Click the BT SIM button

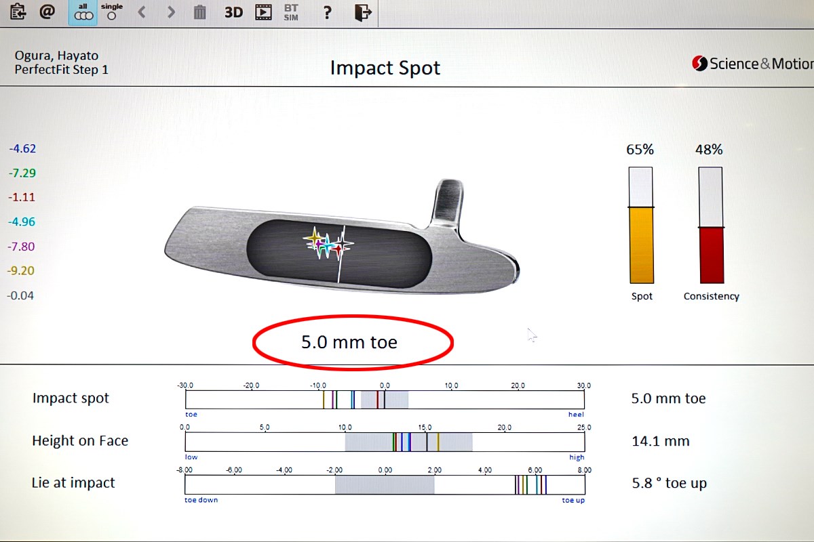[291, 12]
